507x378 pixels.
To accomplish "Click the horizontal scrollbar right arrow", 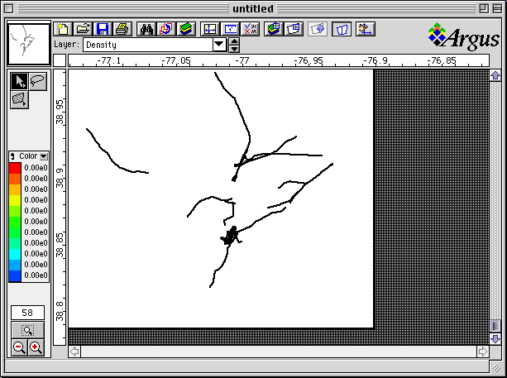I will (x=483, y=352).
